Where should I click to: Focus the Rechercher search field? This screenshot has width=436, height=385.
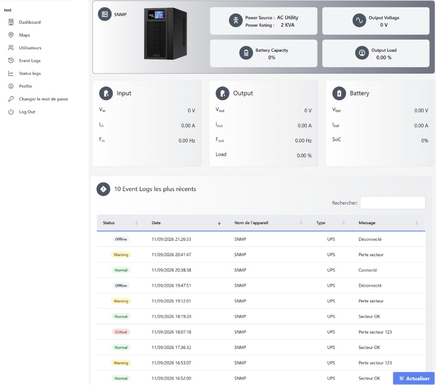click(x=393, y=203)
